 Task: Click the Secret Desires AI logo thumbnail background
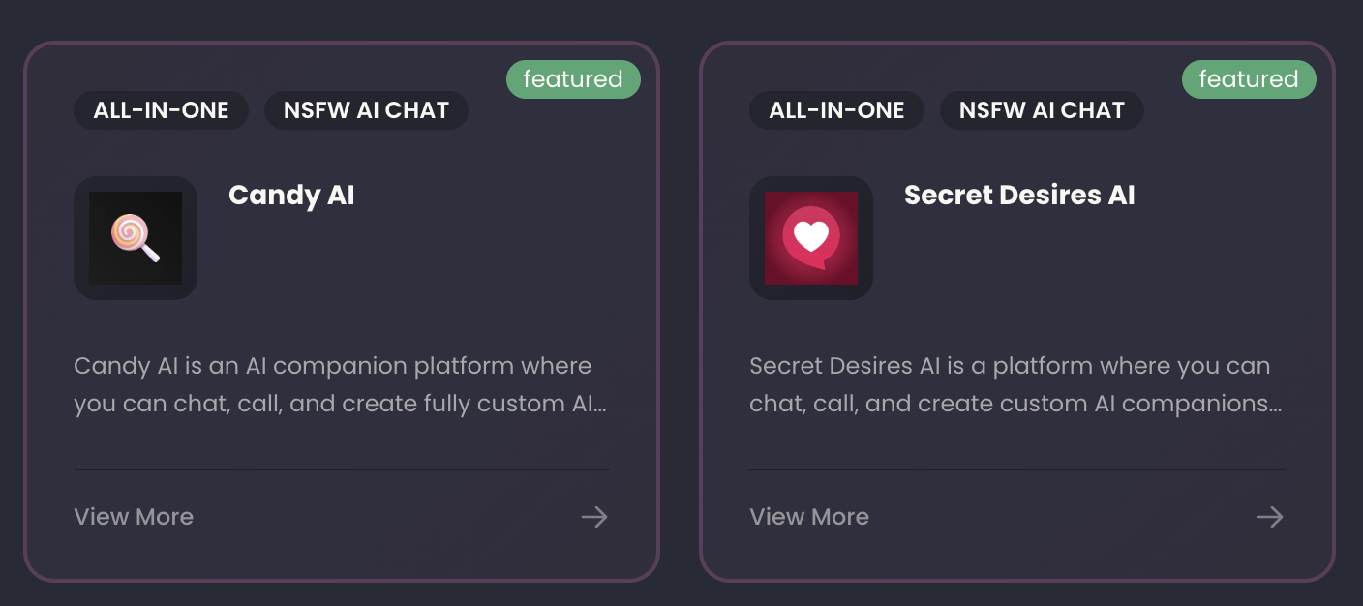pos(811,238)
